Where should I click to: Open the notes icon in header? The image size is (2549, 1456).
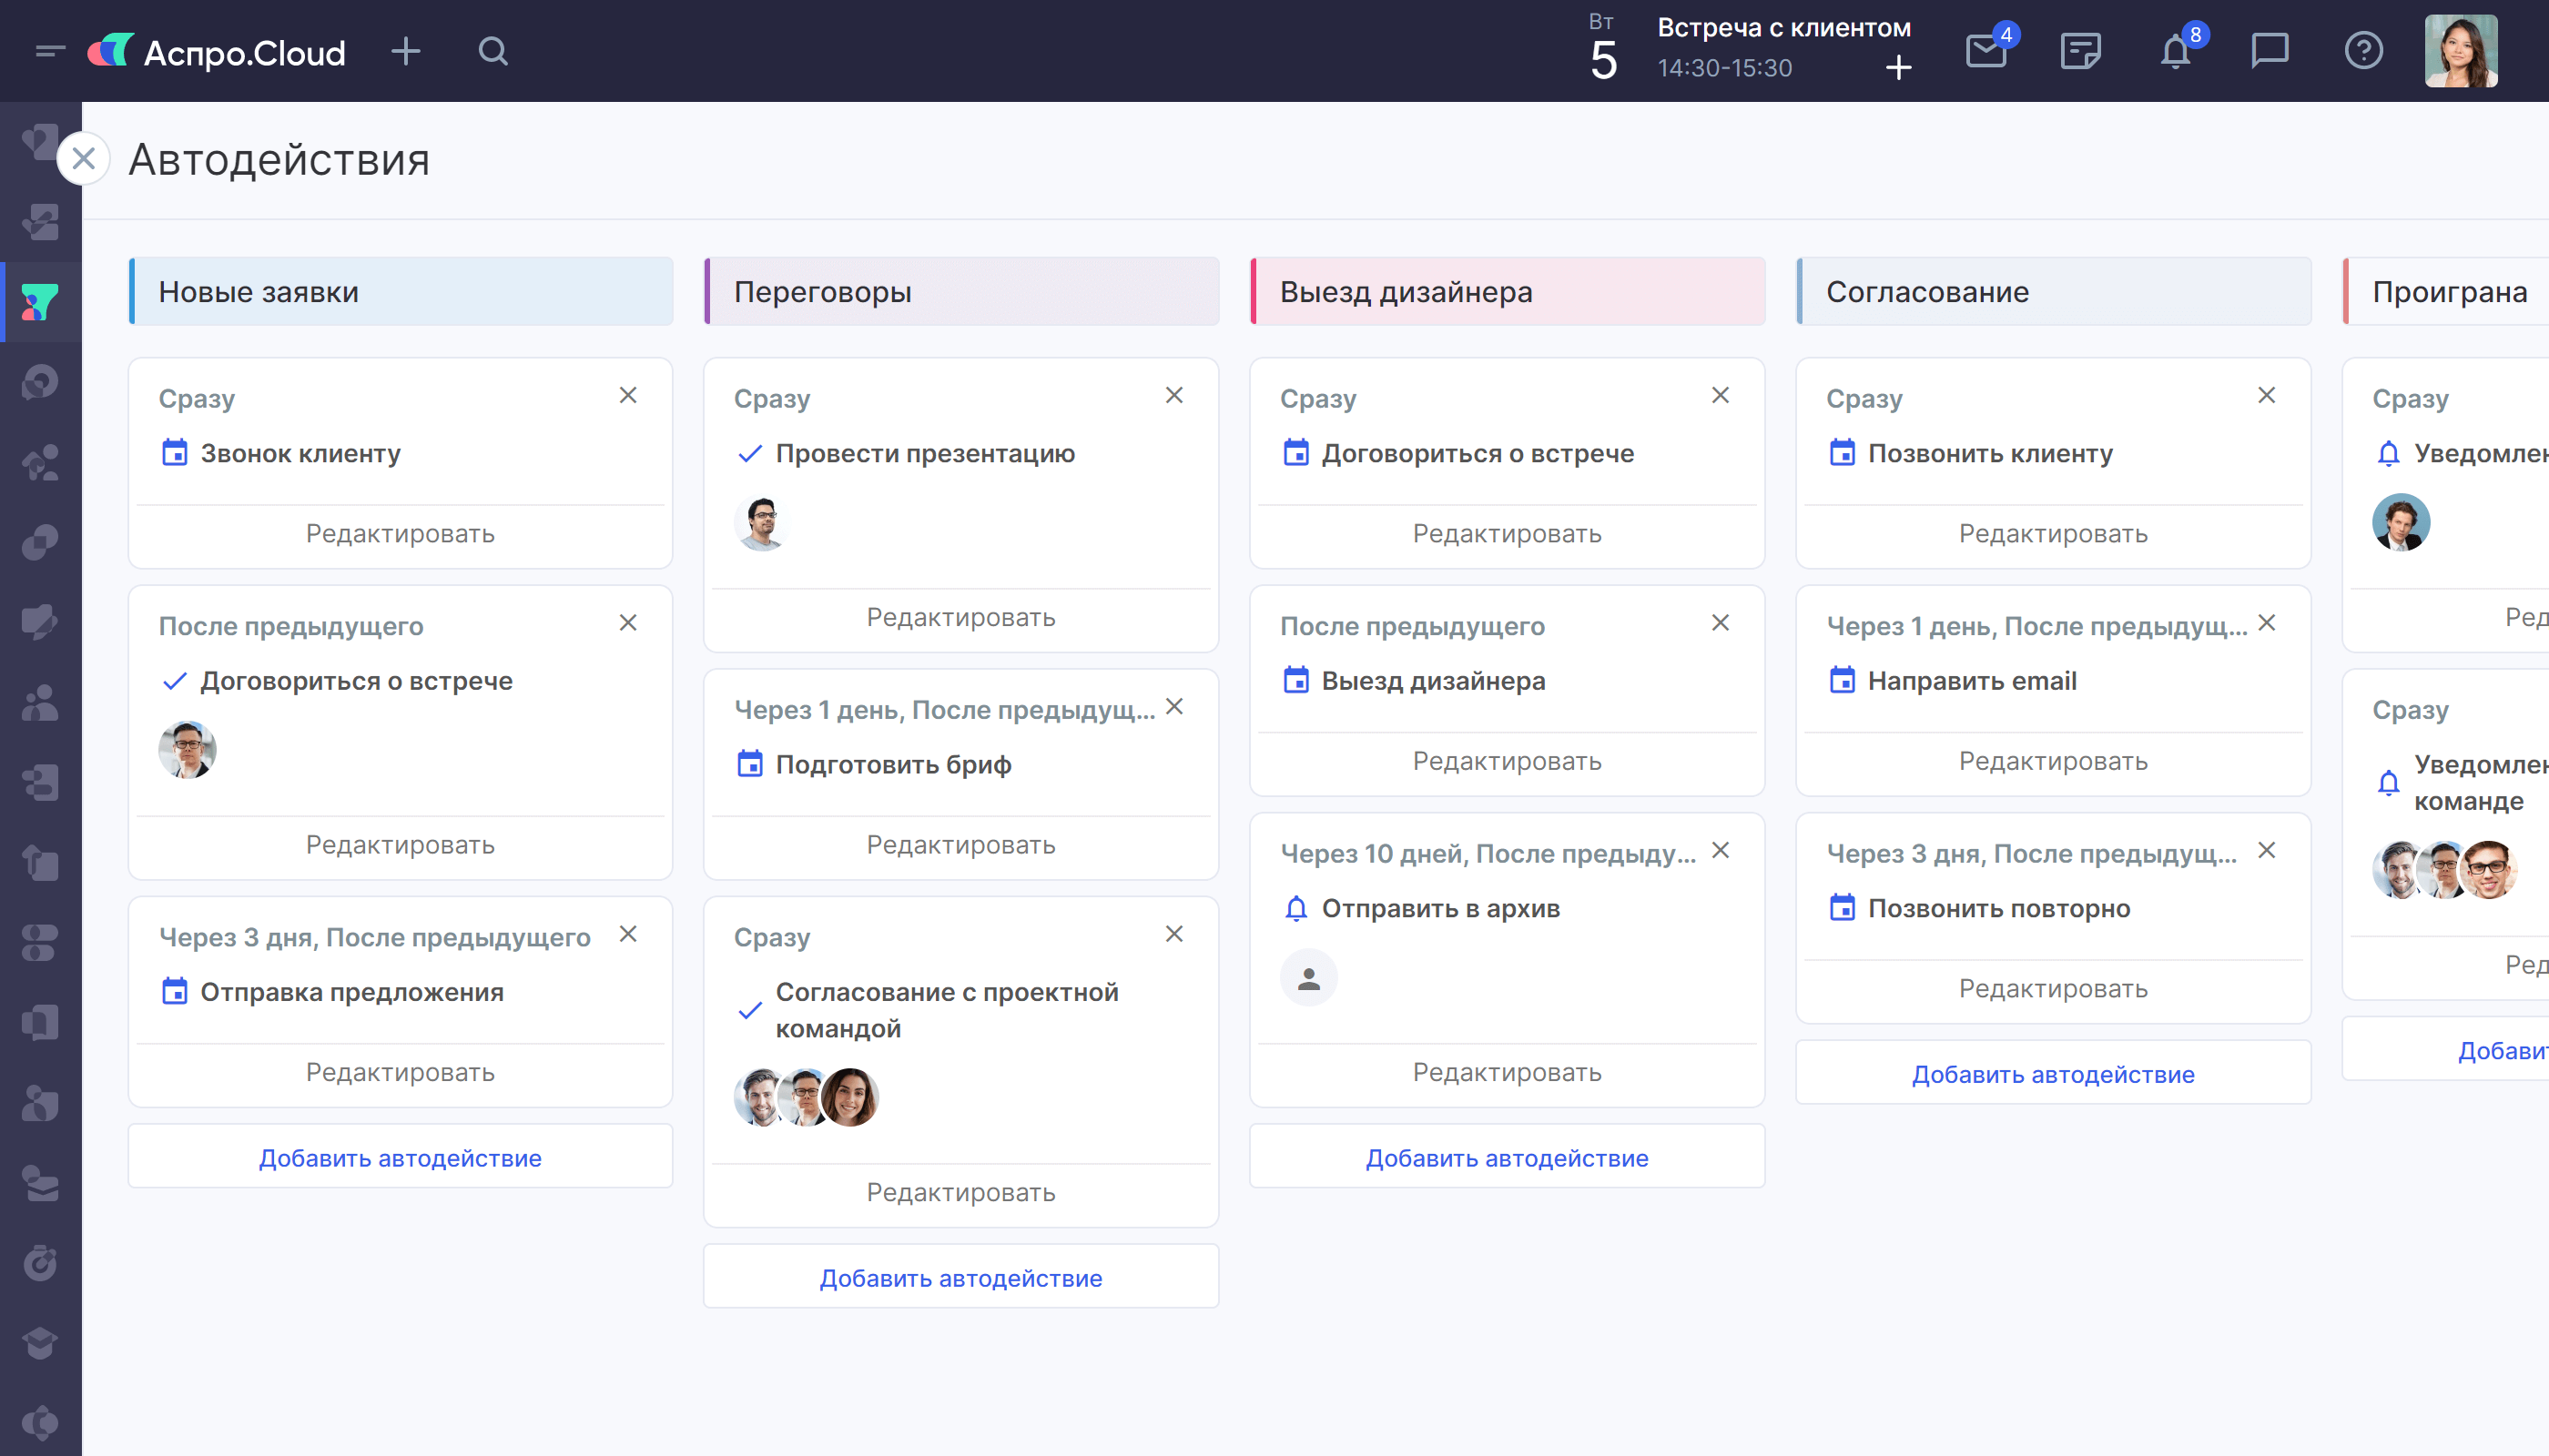[2081, 50]
